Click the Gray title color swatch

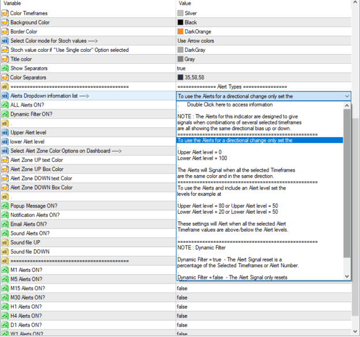180,59
